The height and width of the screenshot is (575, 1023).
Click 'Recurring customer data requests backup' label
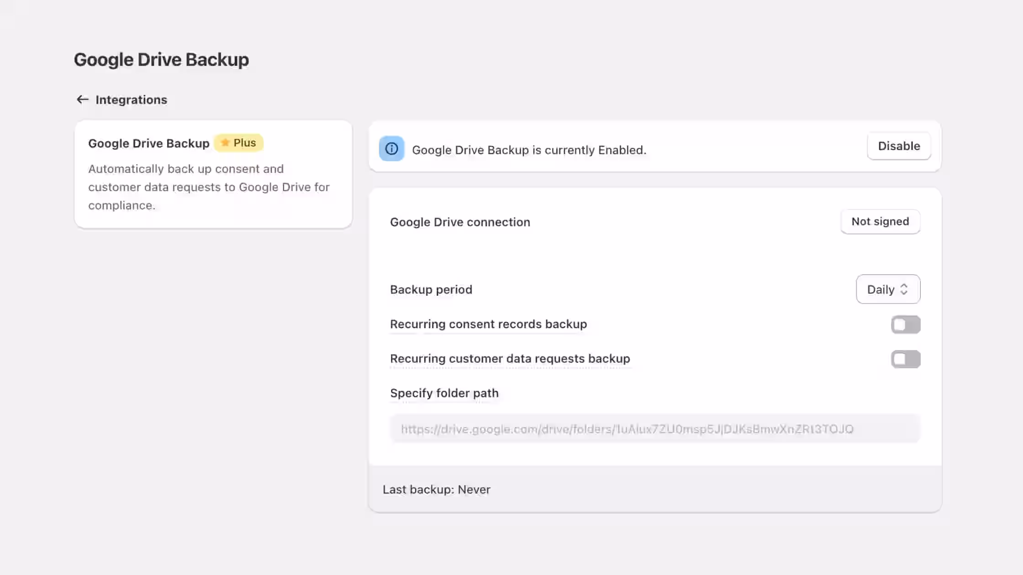510,359
